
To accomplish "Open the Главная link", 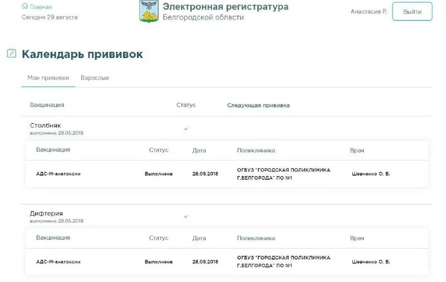I will 41,7.
